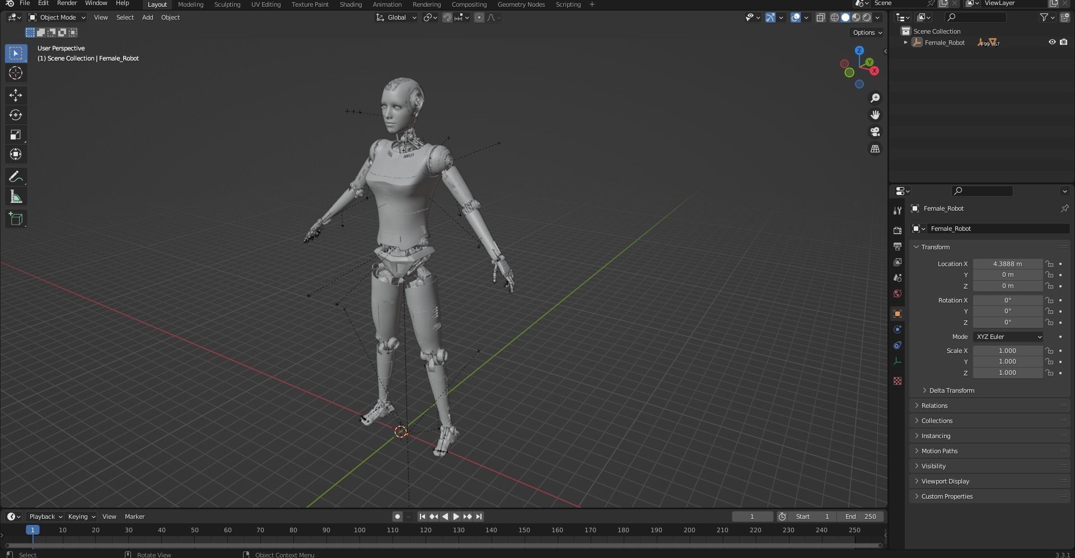1075x558 pixels.
Task: Open the File menu
Action: [x=25, y=3]
